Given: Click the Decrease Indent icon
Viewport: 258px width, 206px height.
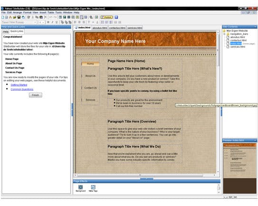Looking at the screenshot, I should 115,22.
